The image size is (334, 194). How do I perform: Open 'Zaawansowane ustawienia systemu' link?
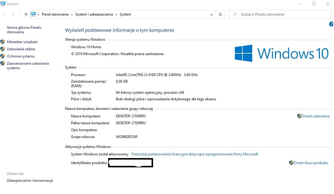pos(28,66)
